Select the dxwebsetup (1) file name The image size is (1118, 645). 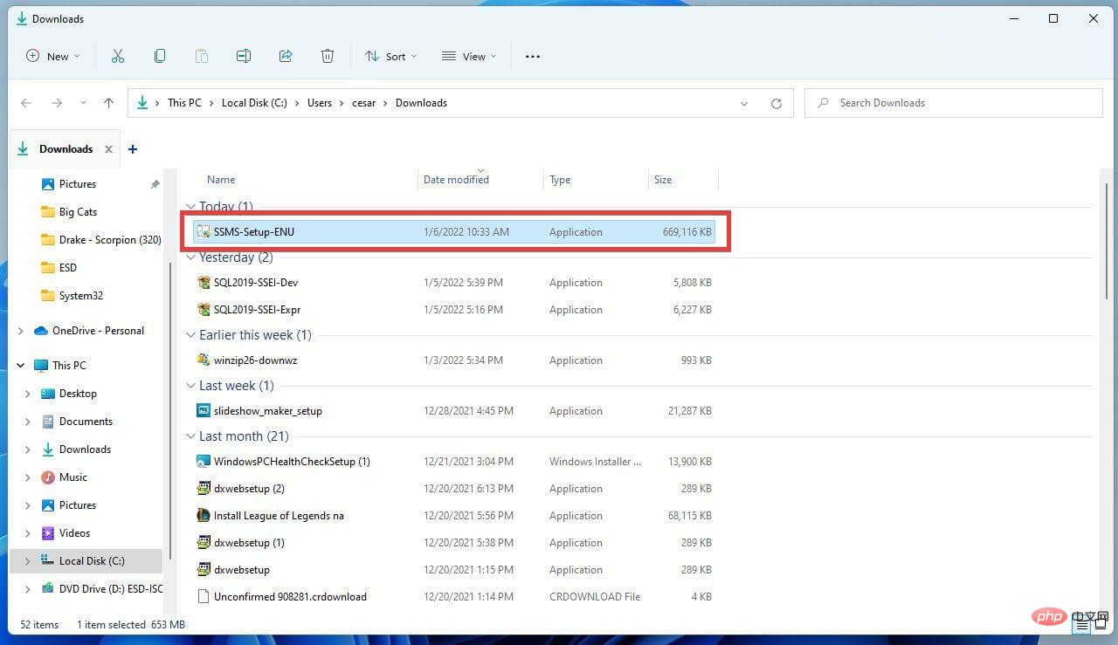point(249,543)
